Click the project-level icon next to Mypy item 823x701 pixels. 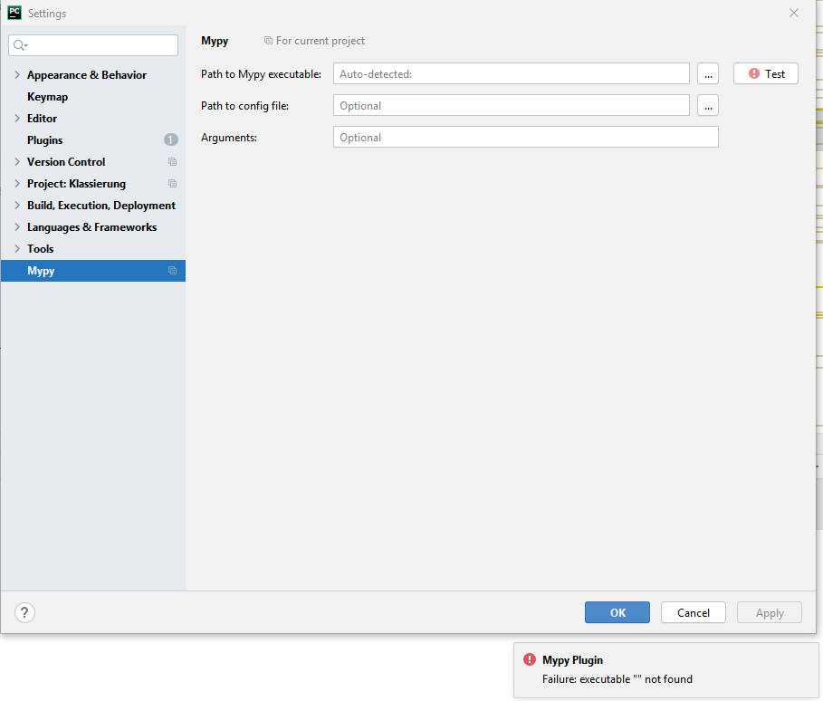[x=172, y=271]
